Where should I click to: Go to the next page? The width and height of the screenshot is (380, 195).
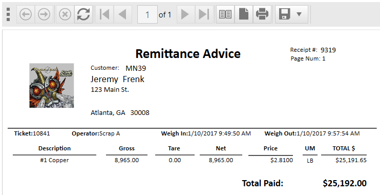(x=185, y=14)
